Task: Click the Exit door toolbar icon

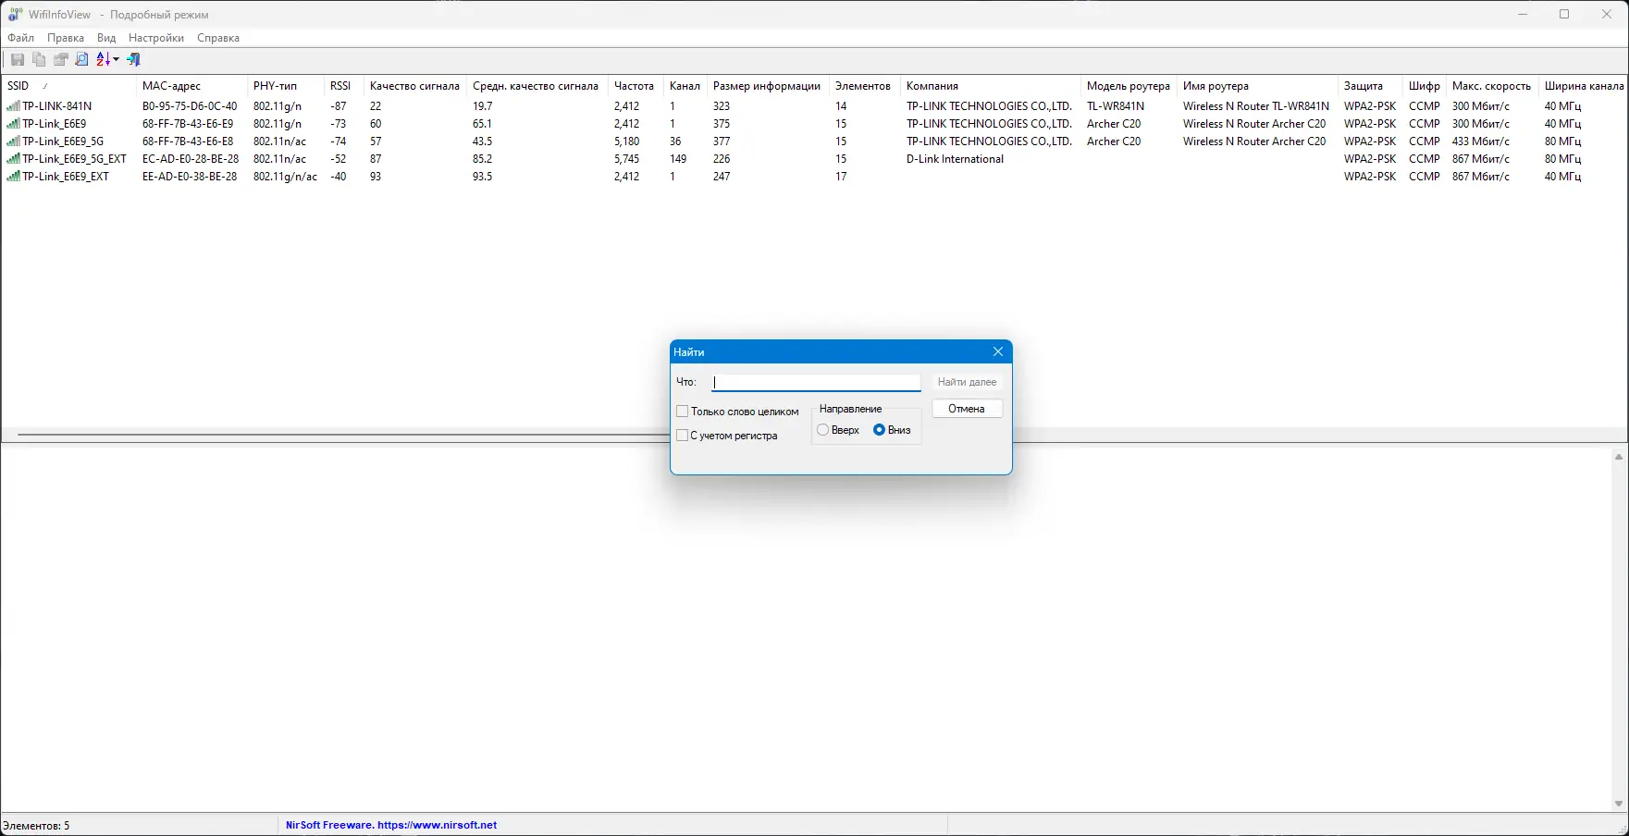Action: click(134, 59)
